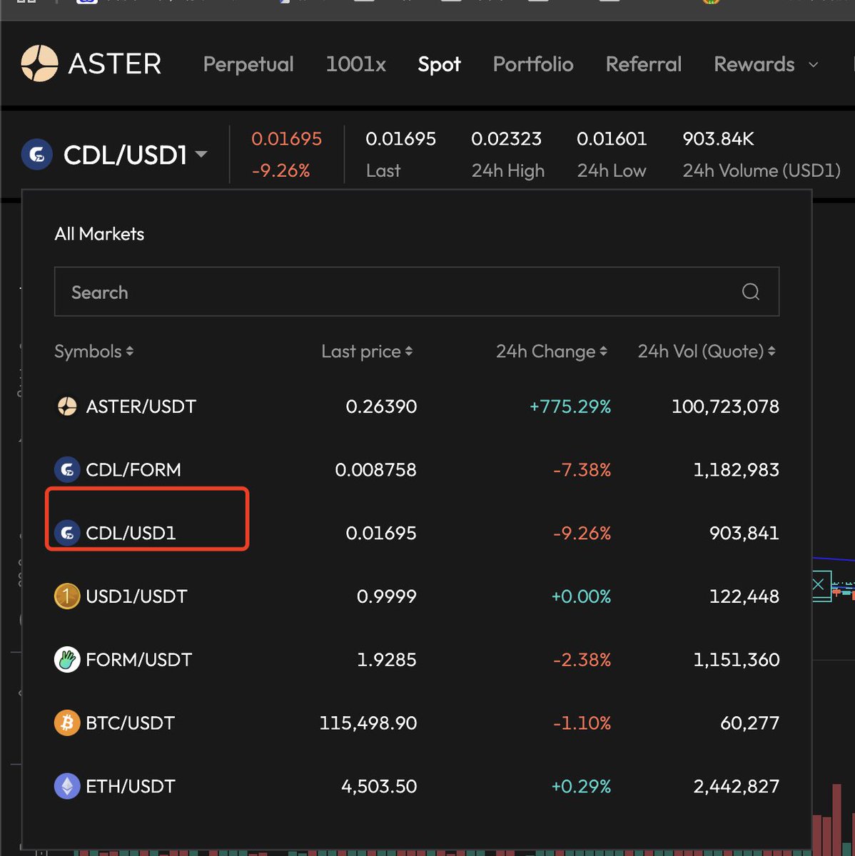The image size is (855, 856).
Task: Sort by 24h Vol (Quote) arrows
Action: point(771,352)
